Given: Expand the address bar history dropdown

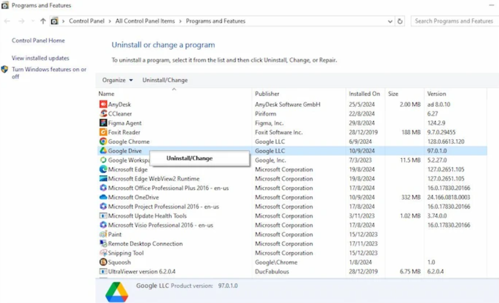Looking at the screenshot, I should pos(390,21).
